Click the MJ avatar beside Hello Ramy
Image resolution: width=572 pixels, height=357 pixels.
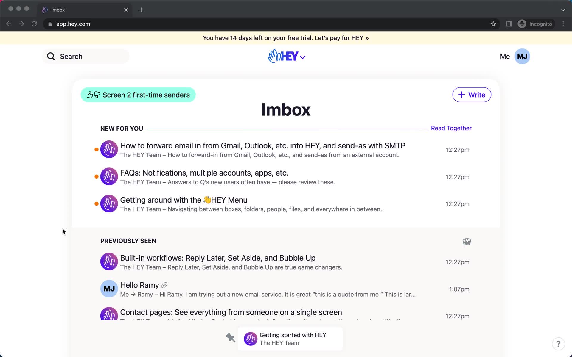(x=109, y=289)
